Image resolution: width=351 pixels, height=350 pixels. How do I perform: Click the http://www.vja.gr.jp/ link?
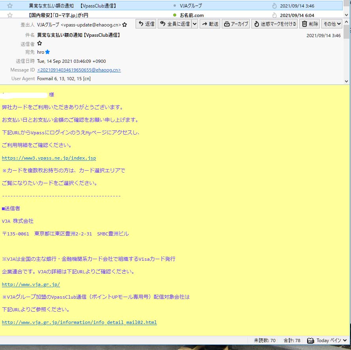(x=31, y=284)
